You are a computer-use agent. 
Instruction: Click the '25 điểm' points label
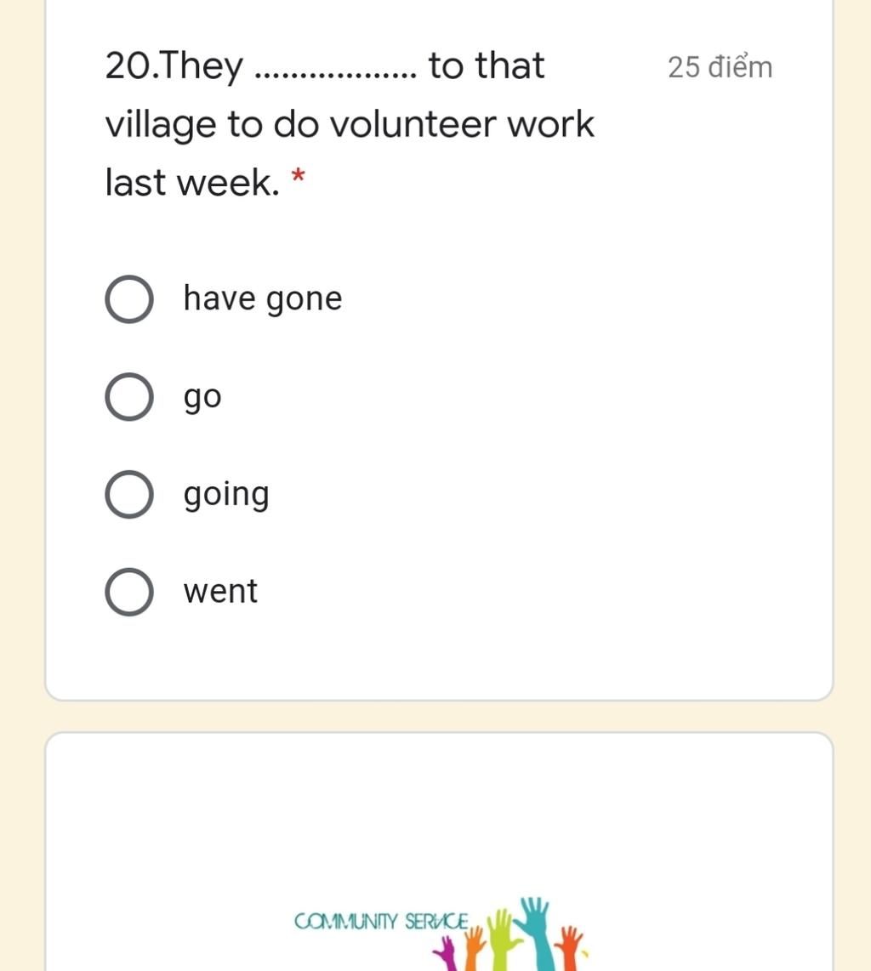(x=720, y=67)
